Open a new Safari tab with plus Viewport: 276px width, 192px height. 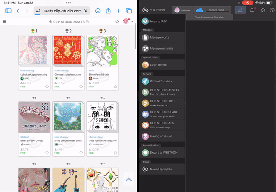pos(119,11)
